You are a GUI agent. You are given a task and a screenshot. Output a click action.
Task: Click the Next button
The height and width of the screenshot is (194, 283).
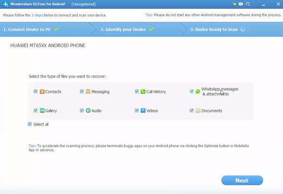(x=242, y=180)
